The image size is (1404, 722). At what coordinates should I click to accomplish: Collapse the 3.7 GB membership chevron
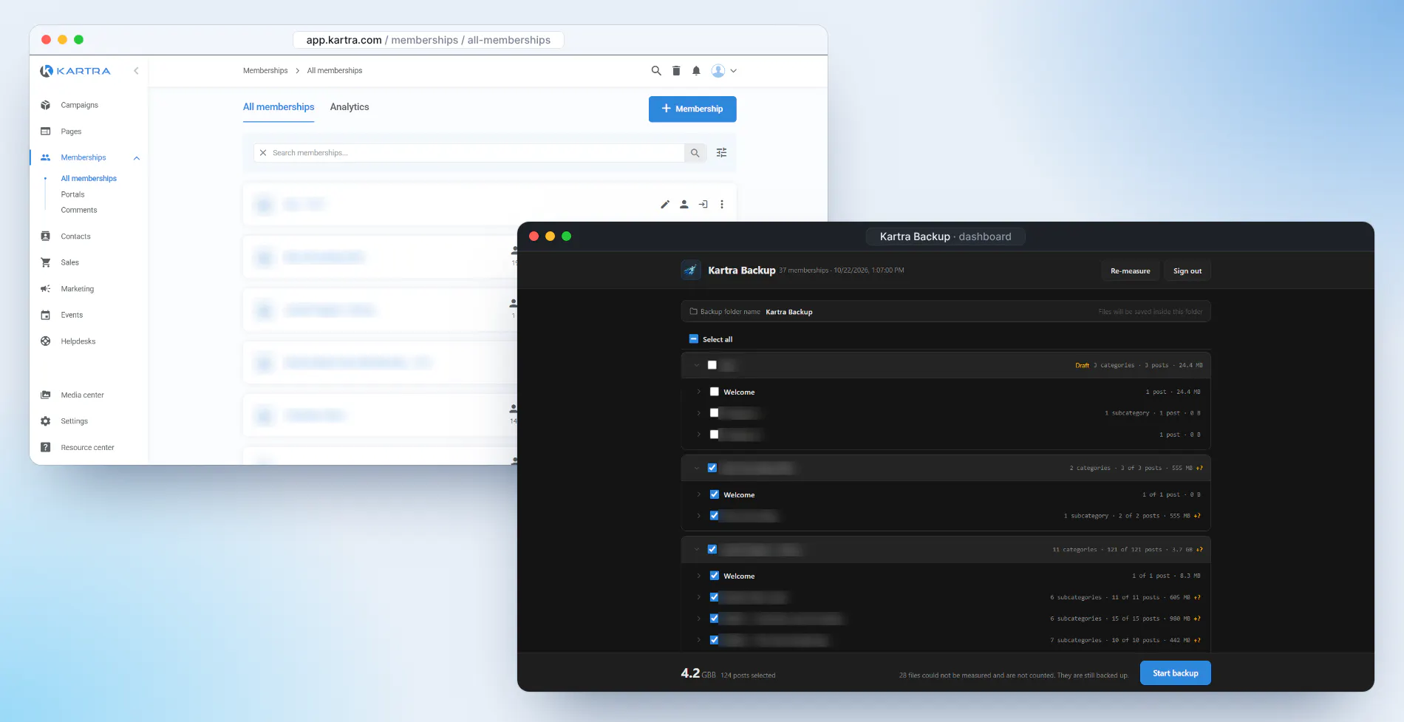coord(696,549)
